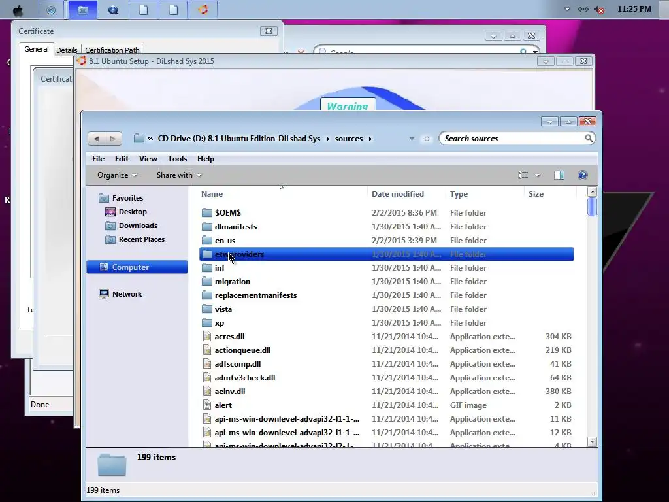The height and width of the screenshot is (502, 669).
Task: Open the Organize dropdown
Action: pos(118,175)
